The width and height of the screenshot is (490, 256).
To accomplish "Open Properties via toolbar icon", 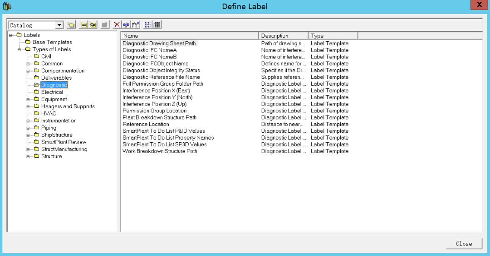I will (135, 24).
